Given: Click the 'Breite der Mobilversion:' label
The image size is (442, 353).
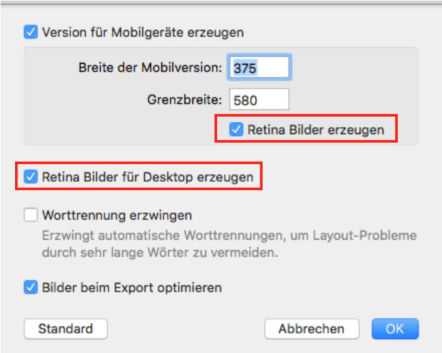Looking at the screenshot, I should [150, 68].
